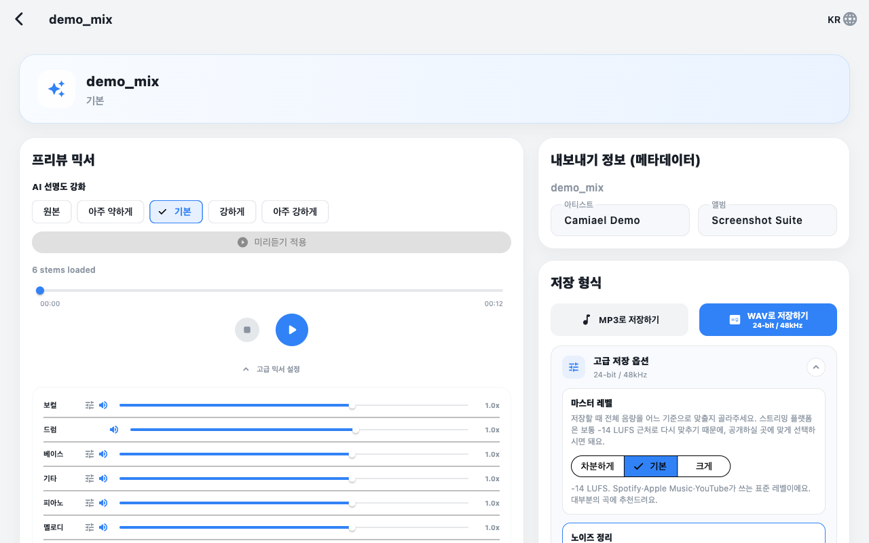
Task: Mute the 피아노 stem speaker icon
Action: (x=103, y=503)
